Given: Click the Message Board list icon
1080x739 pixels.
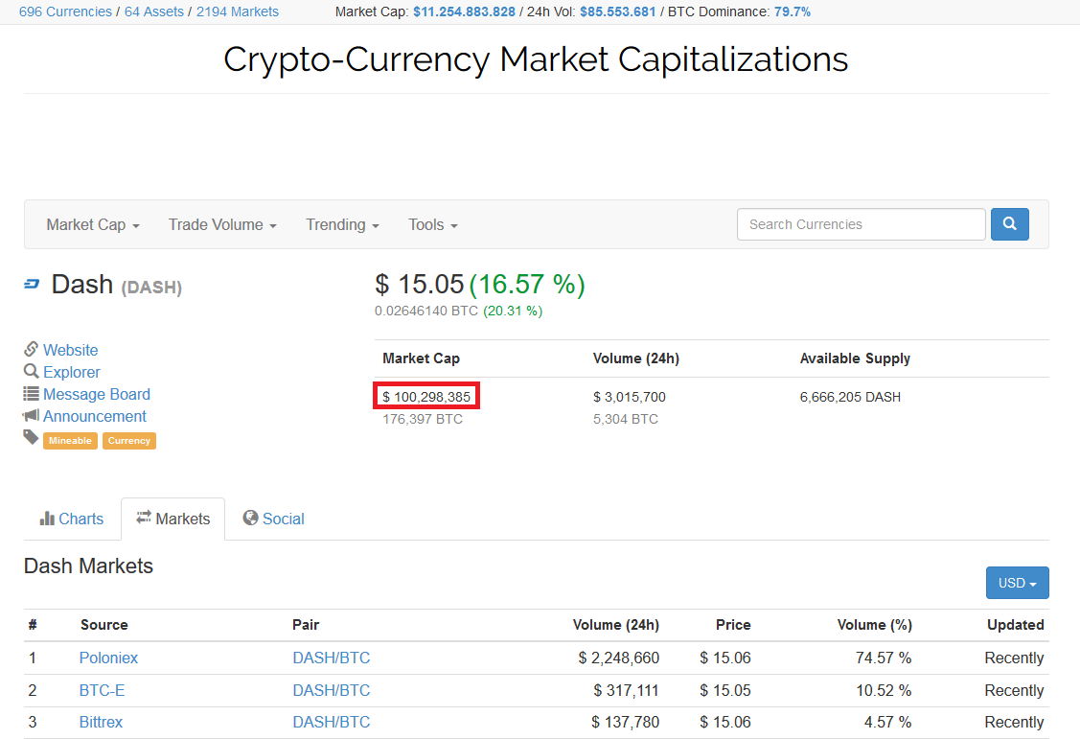Looking at the screenshot, I should 32,394.
